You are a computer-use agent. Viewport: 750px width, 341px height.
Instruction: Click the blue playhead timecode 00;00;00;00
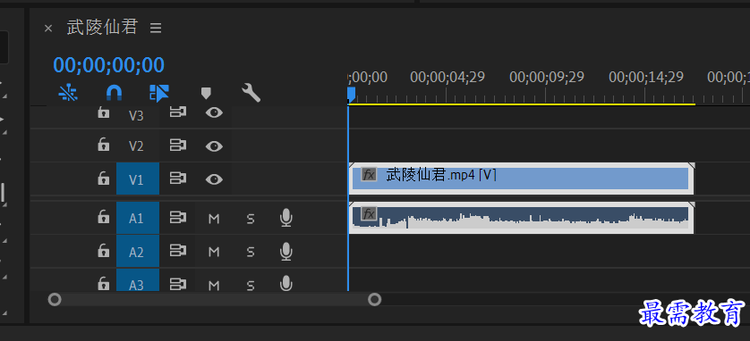click(x=108, y=65)
